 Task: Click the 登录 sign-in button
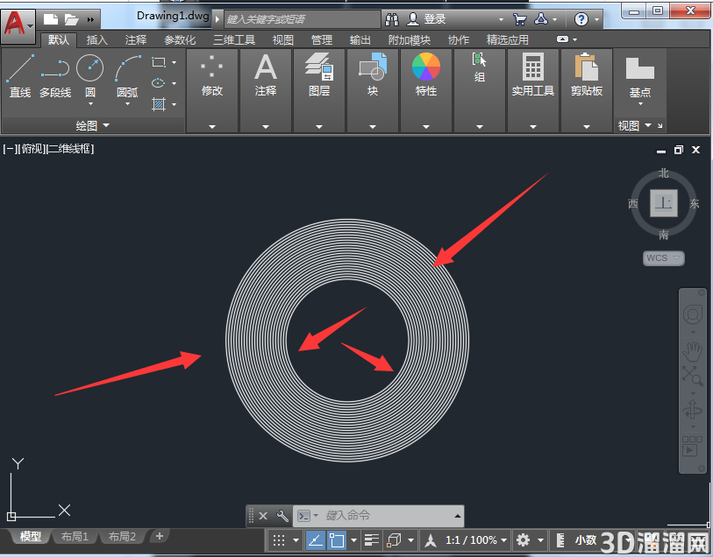coord(427,19)
